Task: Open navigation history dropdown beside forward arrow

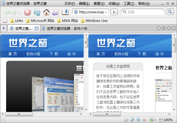Action: [x=19, y=13]
